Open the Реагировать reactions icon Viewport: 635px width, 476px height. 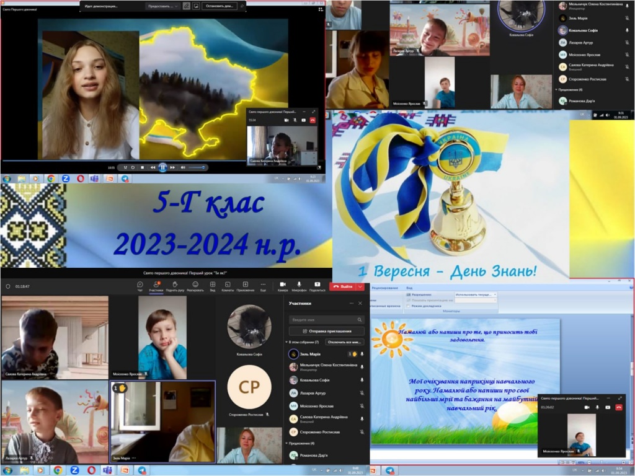click(x=195, y=286)
